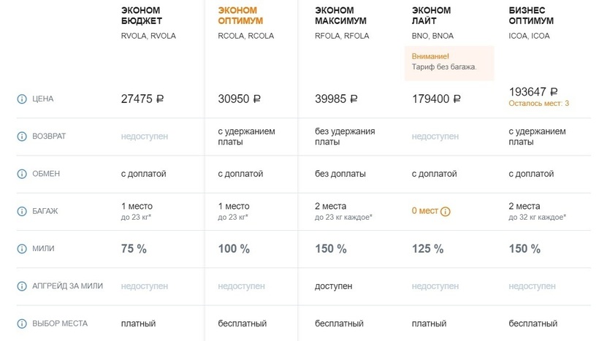Screen dimensions: 599x341
Task: Click the 'Осталось мест: 3' notice
Action: 538,104
